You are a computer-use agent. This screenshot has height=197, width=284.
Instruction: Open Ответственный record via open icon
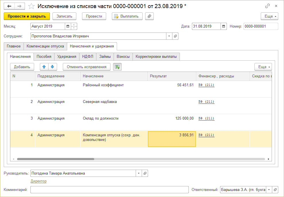coord(275,190)
